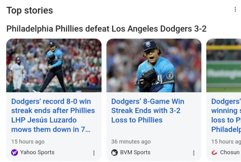Open the partially visible third story image
The image size is (241, 162).
coord(224,65)
